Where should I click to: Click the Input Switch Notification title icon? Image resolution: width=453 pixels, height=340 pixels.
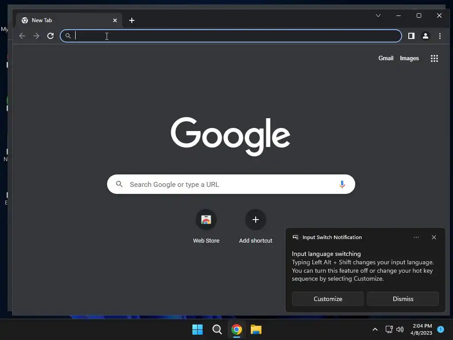pyautogui.click(x=295, y=237)
